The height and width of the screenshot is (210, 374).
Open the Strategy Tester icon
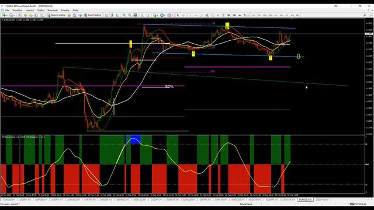41,15
